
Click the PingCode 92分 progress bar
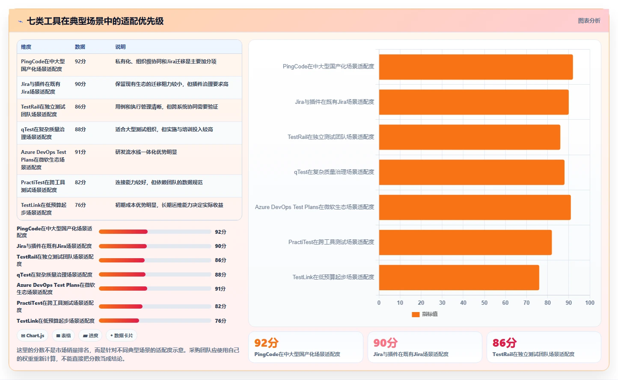[x=155, y=232]
